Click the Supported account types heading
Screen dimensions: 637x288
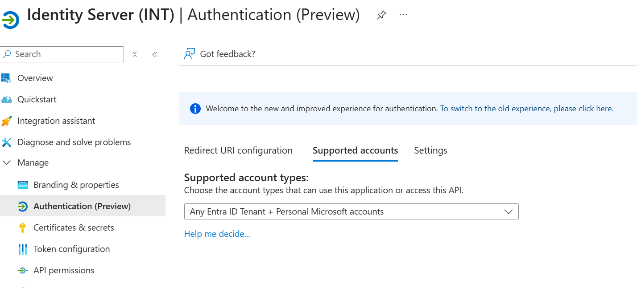(246, 178)
